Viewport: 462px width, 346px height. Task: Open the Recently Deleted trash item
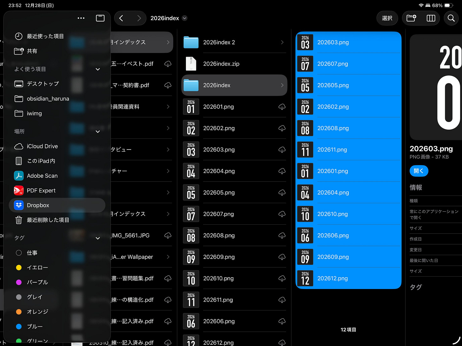pos(57,220)
